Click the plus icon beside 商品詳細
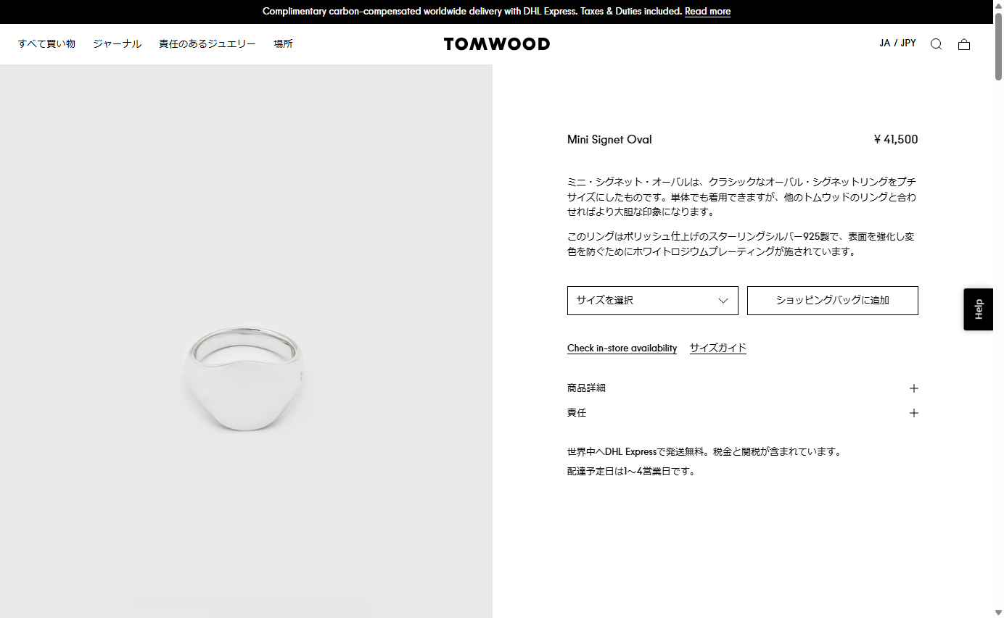This screenshot has width=1004, height=618. [913, 388]
